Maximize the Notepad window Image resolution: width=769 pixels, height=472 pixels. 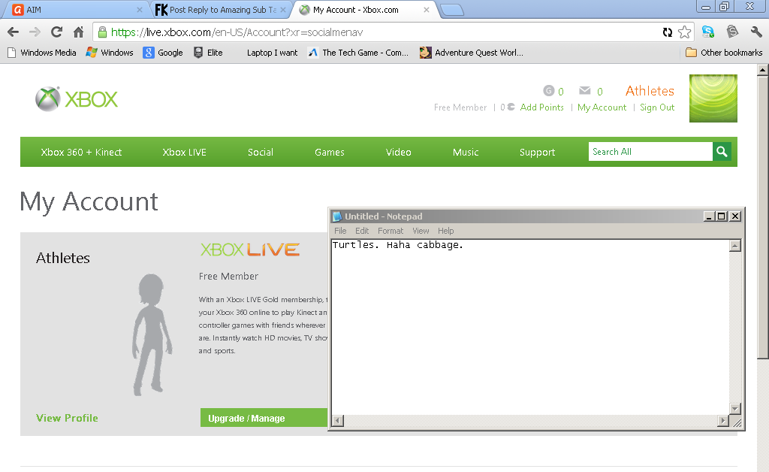(x=722, y=216)
